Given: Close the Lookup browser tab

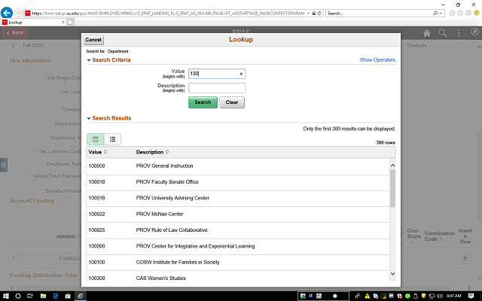Looking at the screenshot, I should [x=63, y=22].
